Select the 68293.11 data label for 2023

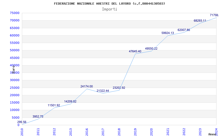(200, 21)
